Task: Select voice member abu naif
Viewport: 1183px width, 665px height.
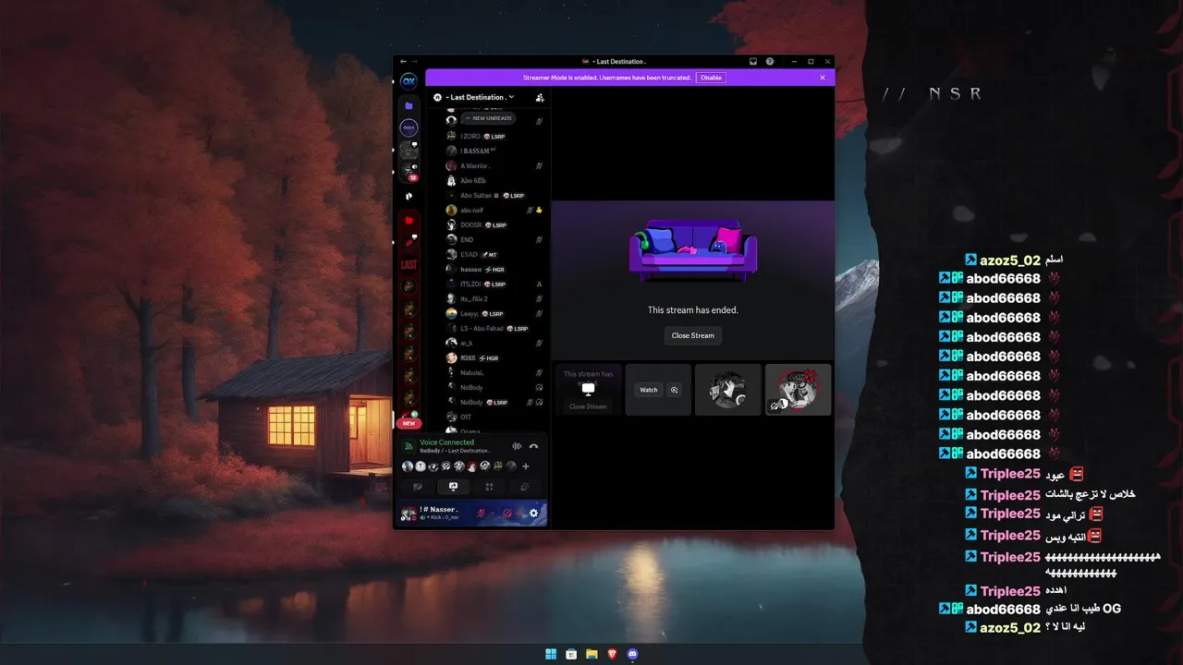Action: click(x=494, y=210)
